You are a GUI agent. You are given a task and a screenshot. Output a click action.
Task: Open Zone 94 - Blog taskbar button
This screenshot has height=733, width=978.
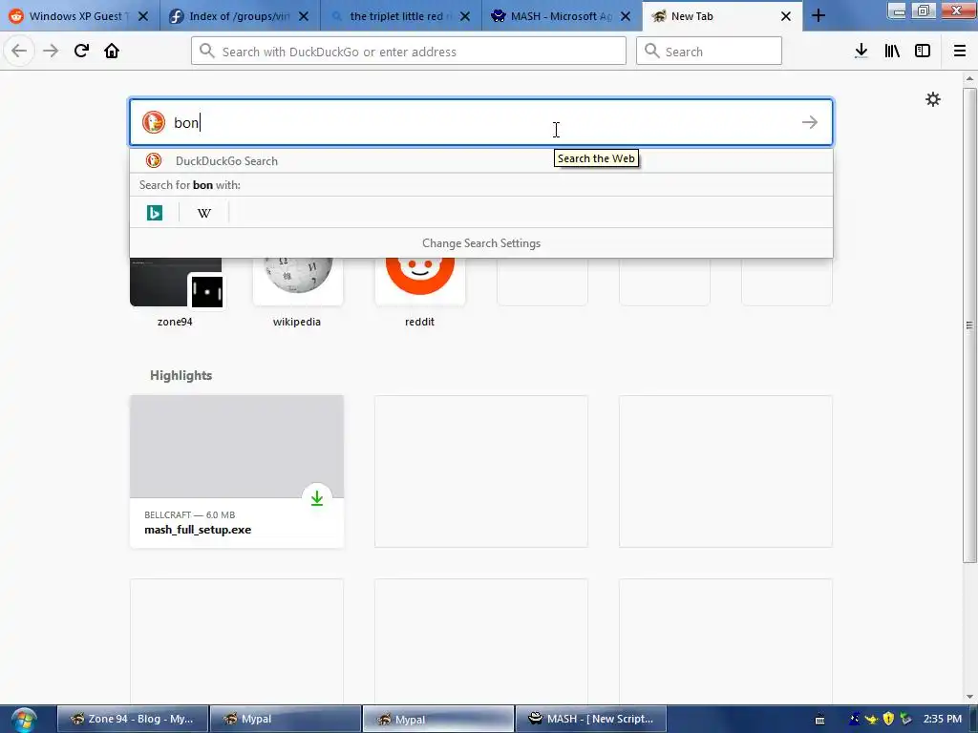coord(132,720)
